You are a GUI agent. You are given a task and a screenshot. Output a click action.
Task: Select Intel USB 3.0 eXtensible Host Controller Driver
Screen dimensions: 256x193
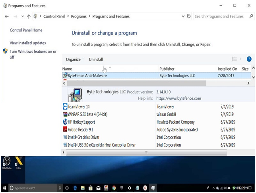tap(101, 145)
